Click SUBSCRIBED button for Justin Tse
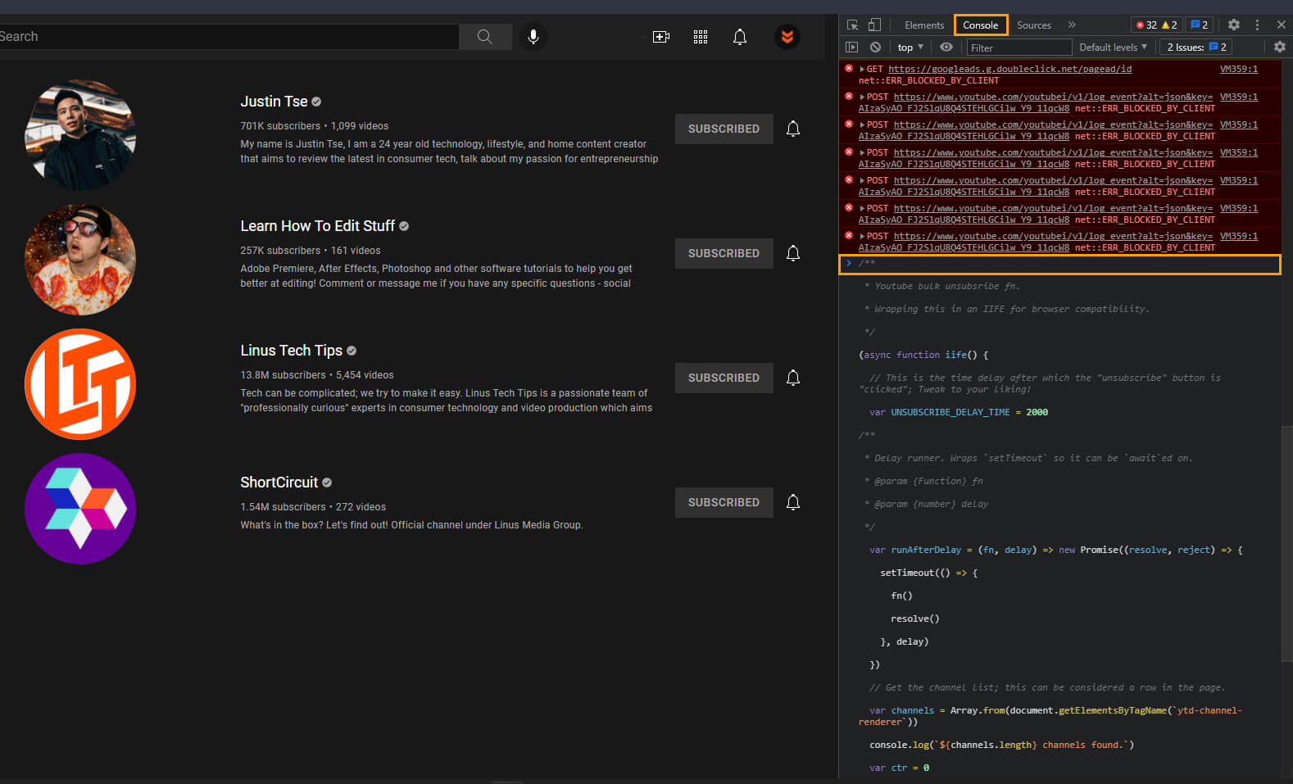The width and height of the screenshot is (1293, 784). [x=724, y=129]
